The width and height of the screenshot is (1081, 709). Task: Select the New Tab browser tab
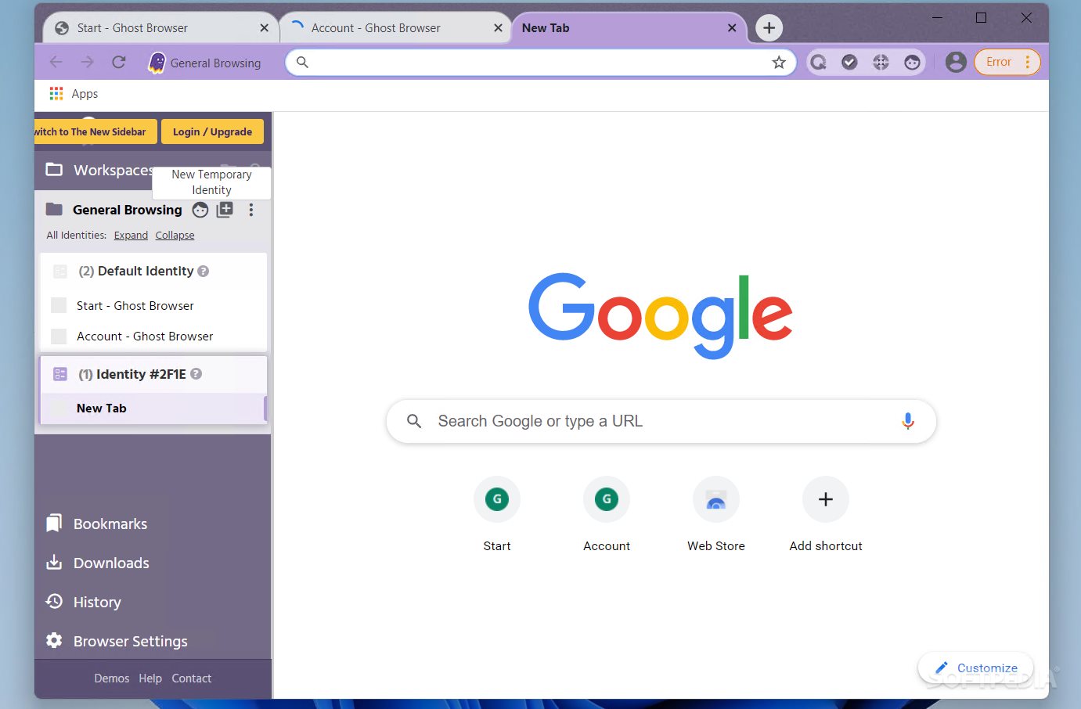629,28
